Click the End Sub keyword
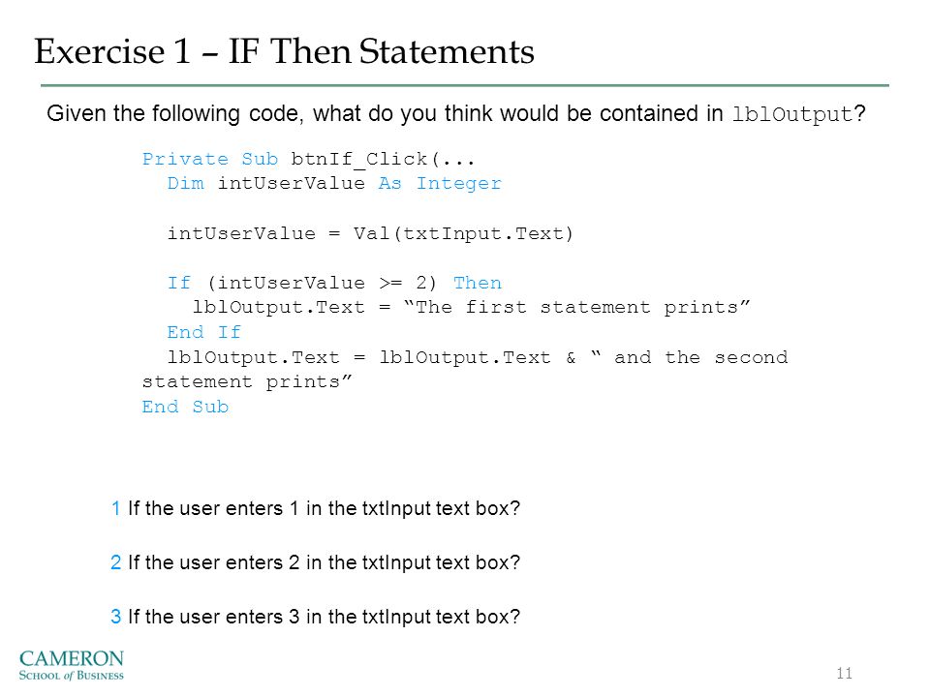Screen dimensions: 930x697 185,407
